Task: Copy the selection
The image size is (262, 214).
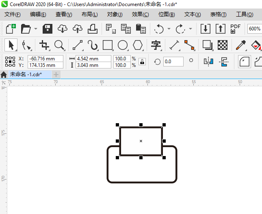Action: click(x=126, y=29)
